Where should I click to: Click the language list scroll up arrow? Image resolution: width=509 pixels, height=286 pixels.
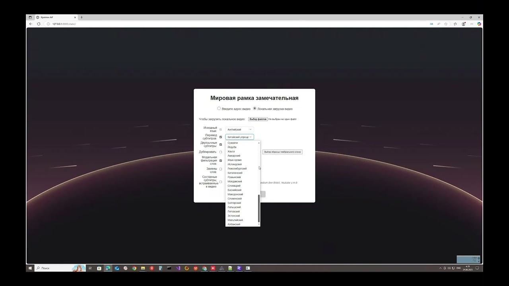(x=259, y=143)
